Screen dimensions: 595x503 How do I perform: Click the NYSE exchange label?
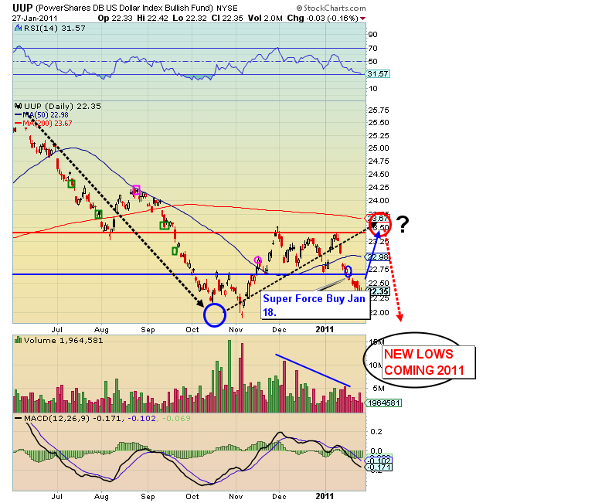(227, 8)
